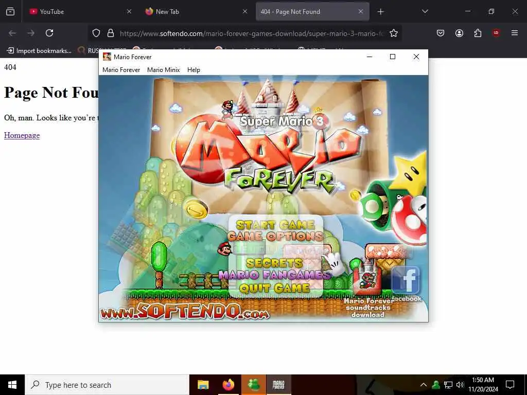Close the YouTube tab
527x395 pixels.
click(129, 12)
